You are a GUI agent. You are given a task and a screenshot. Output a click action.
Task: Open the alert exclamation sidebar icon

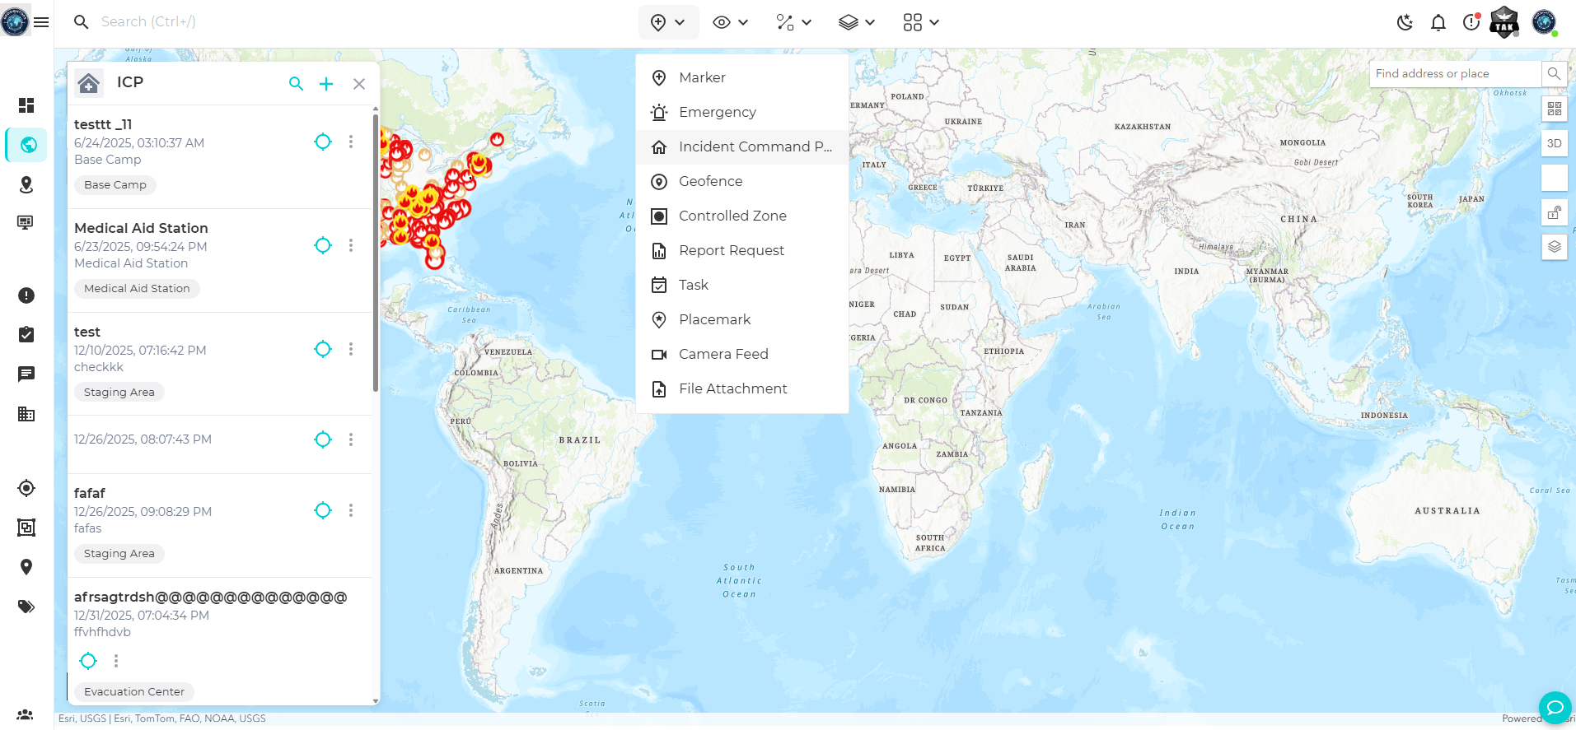coord(26,295)
